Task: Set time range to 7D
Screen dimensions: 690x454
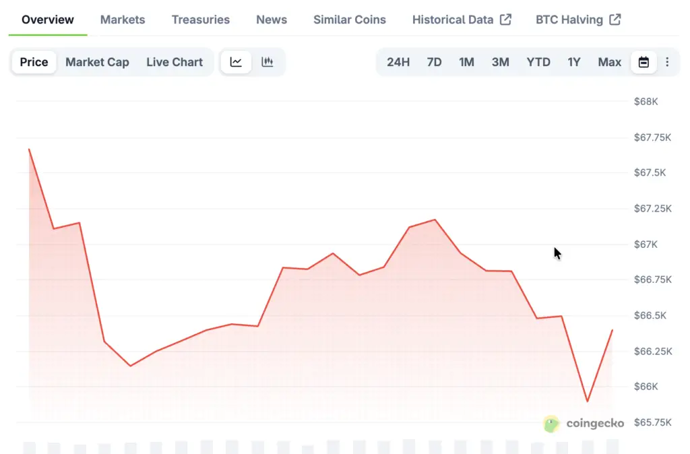Action: pyautogui.click(x=434, y=62)
